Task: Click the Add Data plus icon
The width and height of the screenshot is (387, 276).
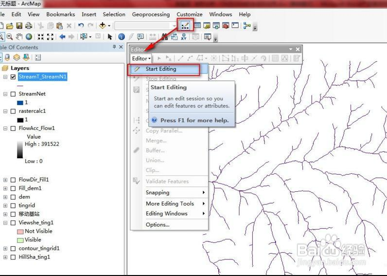Action: point(103,25)
